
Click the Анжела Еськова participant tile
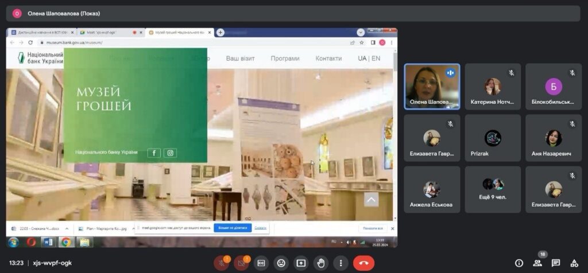pos(432,189)
